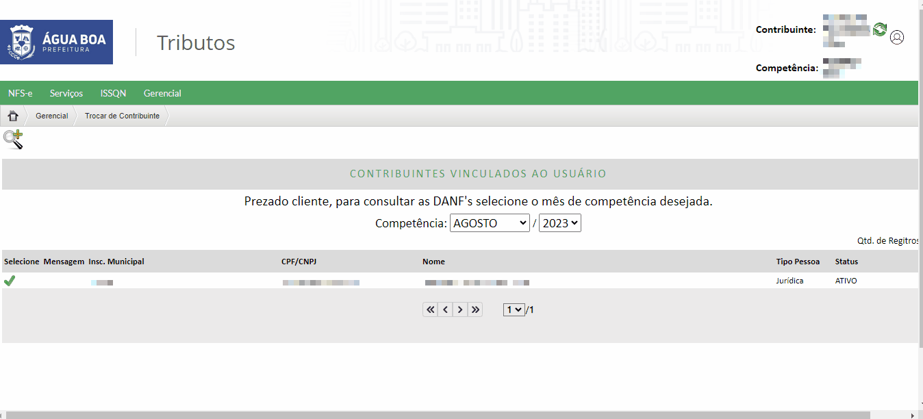Click the horizontal scrollbar at the bottom
Image resolution: width=923 pixels, height=419 pixels.
click(438, 415)
